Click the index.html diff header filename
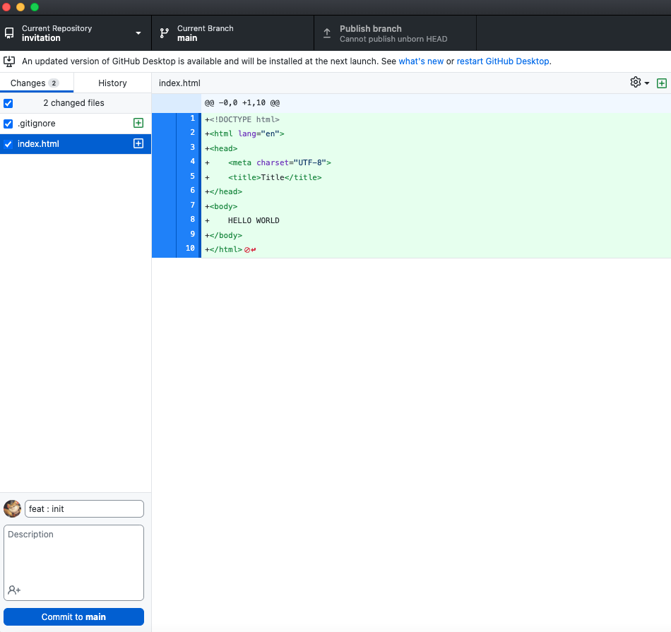671x632 pixels. point(179,83)
